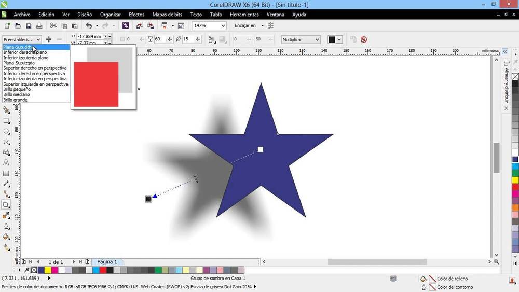Select the Ellipse tool
The height and width of the screenshot is (292, 519).
point(6,131)
